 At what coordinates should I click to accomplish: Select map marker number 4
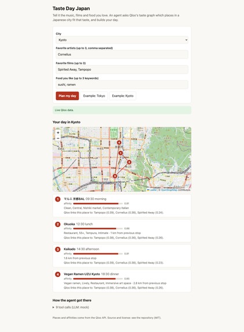pos(119,143)
